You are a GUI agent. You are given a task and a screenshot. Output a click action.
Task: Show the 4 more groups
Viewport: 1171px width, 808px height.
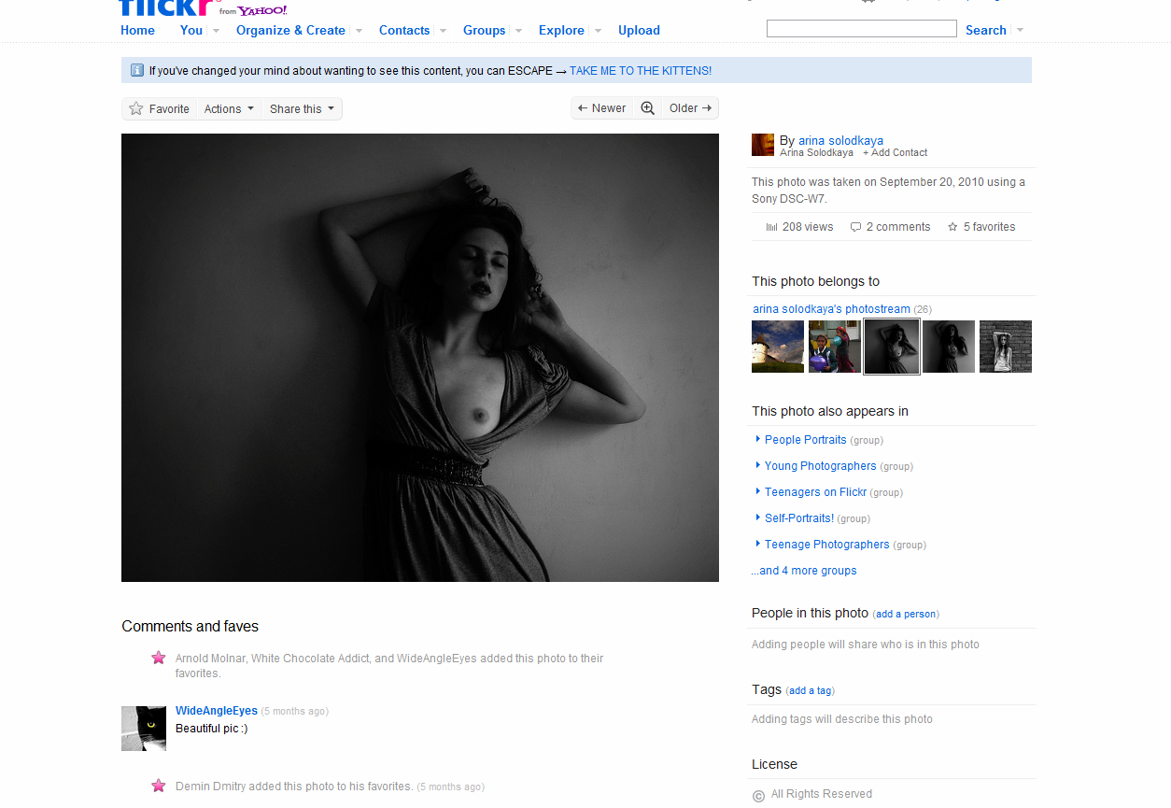(x=804, y=571)
